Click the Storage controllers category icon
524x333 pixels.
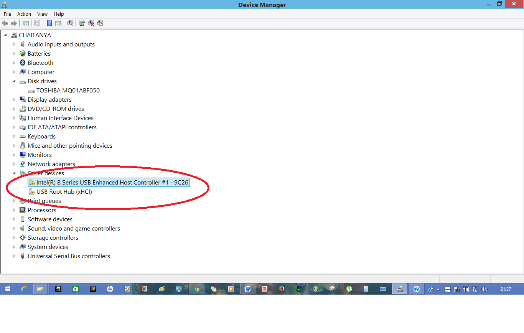click(23, 238)
